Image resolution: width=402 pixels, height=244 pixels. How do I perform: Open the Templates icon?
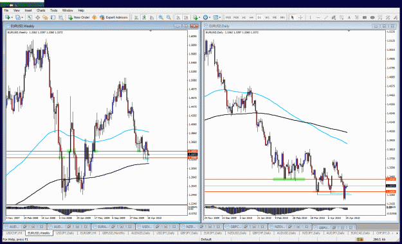tap(215, 17)
